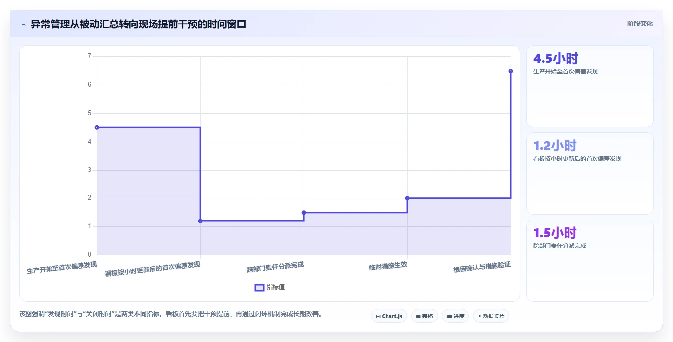Click the header icon beside the chart title
The image size is (673, 342).
pos(24,24)
